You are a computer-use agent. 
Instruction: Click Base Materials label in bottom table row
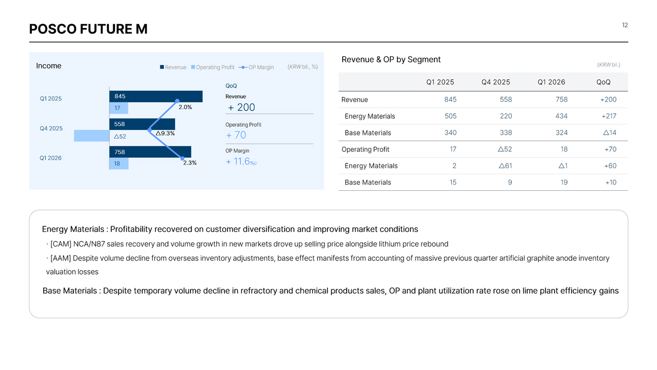(368, 183)
